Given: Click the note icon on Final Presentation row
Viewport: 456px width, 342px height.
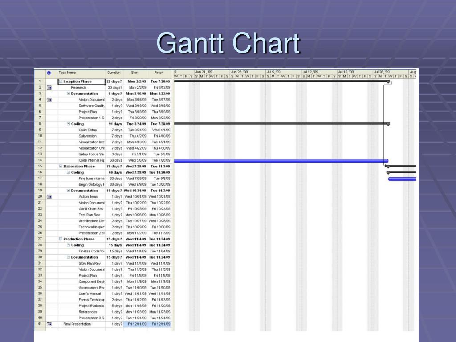Looking at the screenshot, I should [49, 324].
